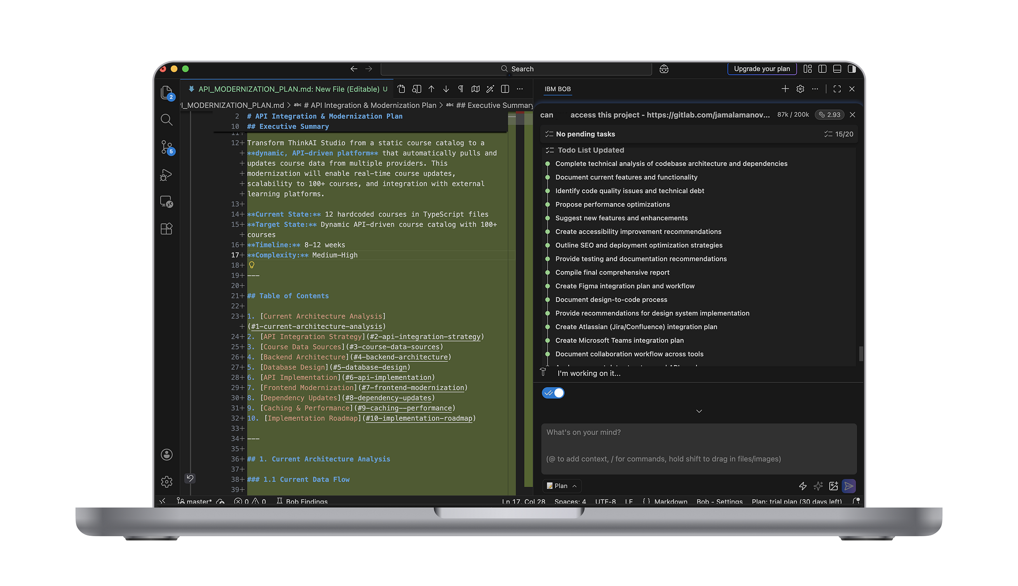
Task: Add an image to chat message
Action: coord(833,486)
